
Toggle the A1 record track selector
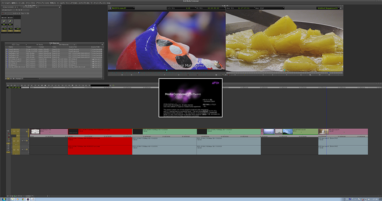(18, 141)
